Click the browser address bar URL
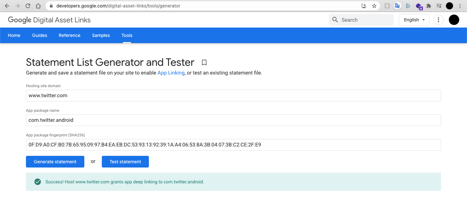Viewport: 467px width, 208px height. 118,6
